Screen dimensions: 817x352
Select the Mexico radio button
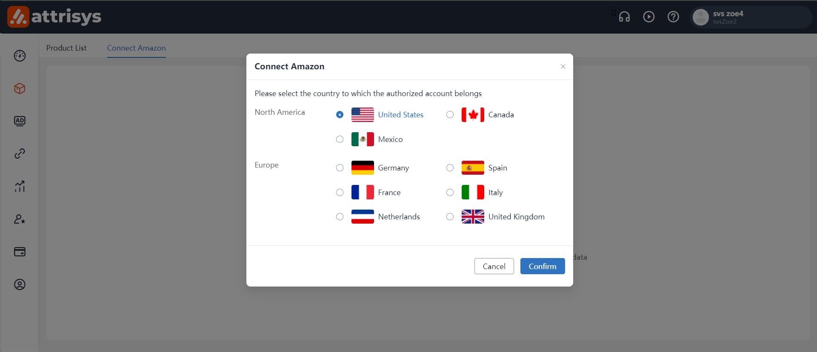click(x=340, y=139)
